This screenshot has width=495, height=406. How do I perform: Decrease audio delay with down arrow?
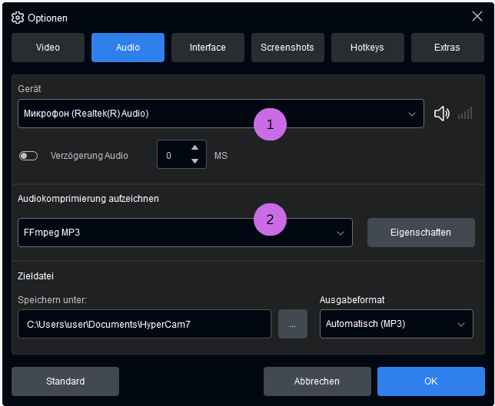click(194, 161)
